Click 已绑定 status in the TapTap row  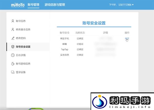coord(80,49)
